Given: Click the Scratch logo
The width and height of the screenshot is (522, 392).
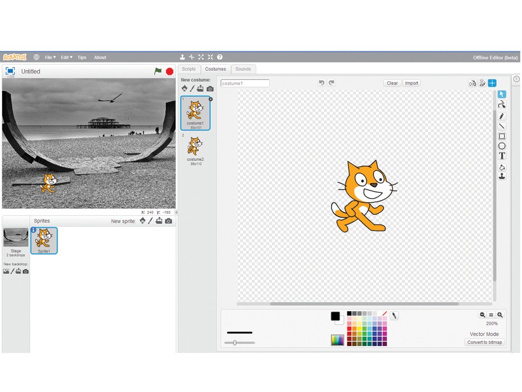Looking at the screenshot, I should tap(15, 58).
